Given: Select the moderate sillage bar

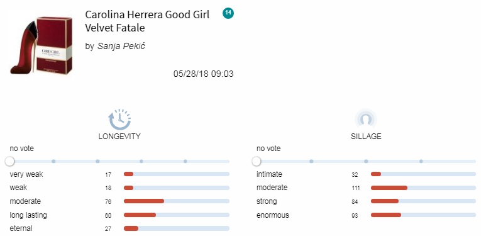Looking at the screenshot, I should click(x=423, y=188).
